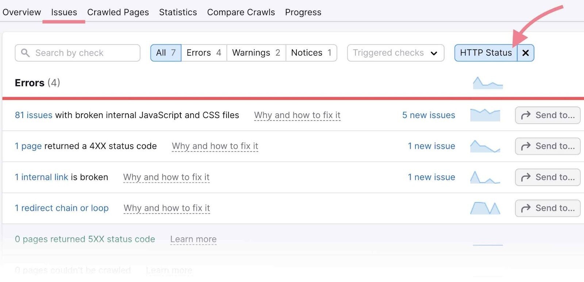Click the trend graph for the redirect chain row
This screenshot has width=584, height=282.
point(485,208)
